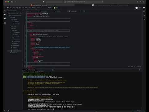Open the Support menu
This screenshot has height=112, width=149.
click(38, 8)
